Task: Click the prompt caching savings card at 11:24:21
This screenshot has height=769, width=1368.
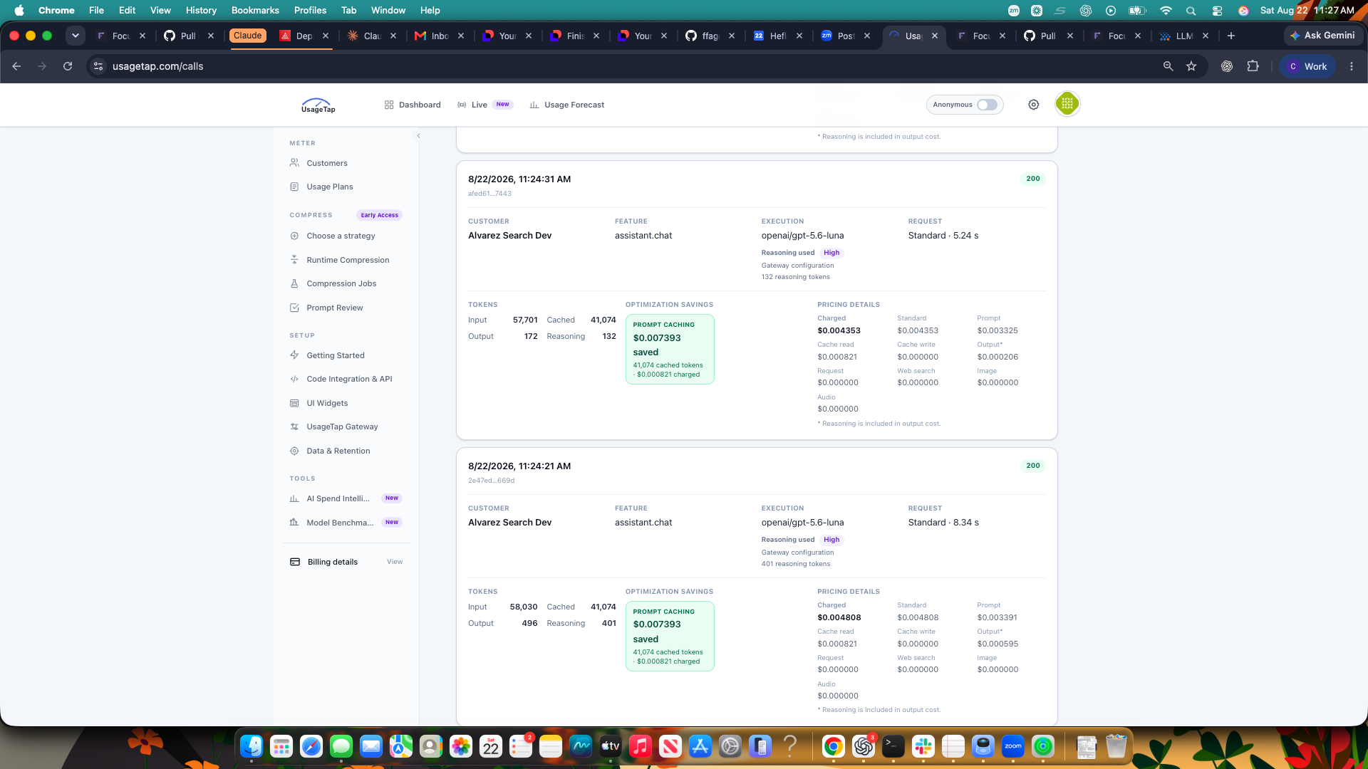Action: click(670, 637)
